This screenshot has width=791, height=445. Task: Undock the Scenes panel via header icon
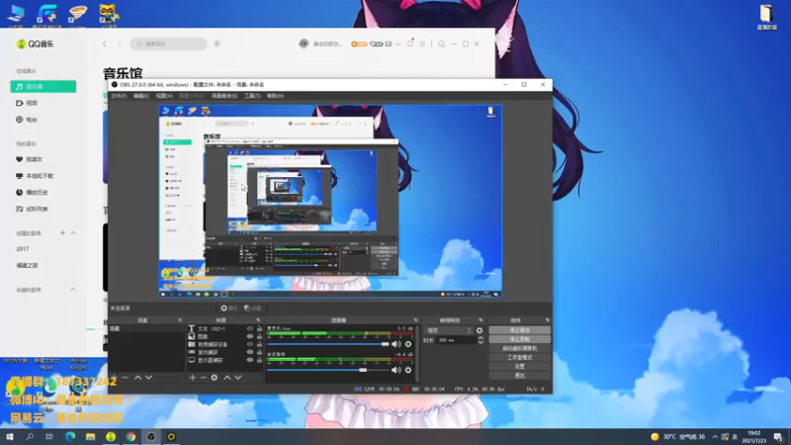180,320
